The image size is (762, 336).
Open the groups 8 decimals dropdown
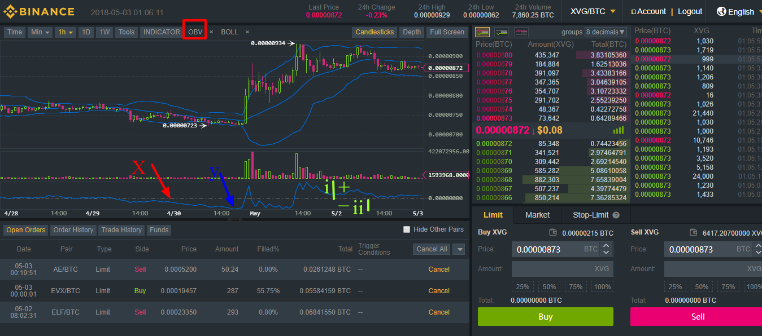(606, 32)
